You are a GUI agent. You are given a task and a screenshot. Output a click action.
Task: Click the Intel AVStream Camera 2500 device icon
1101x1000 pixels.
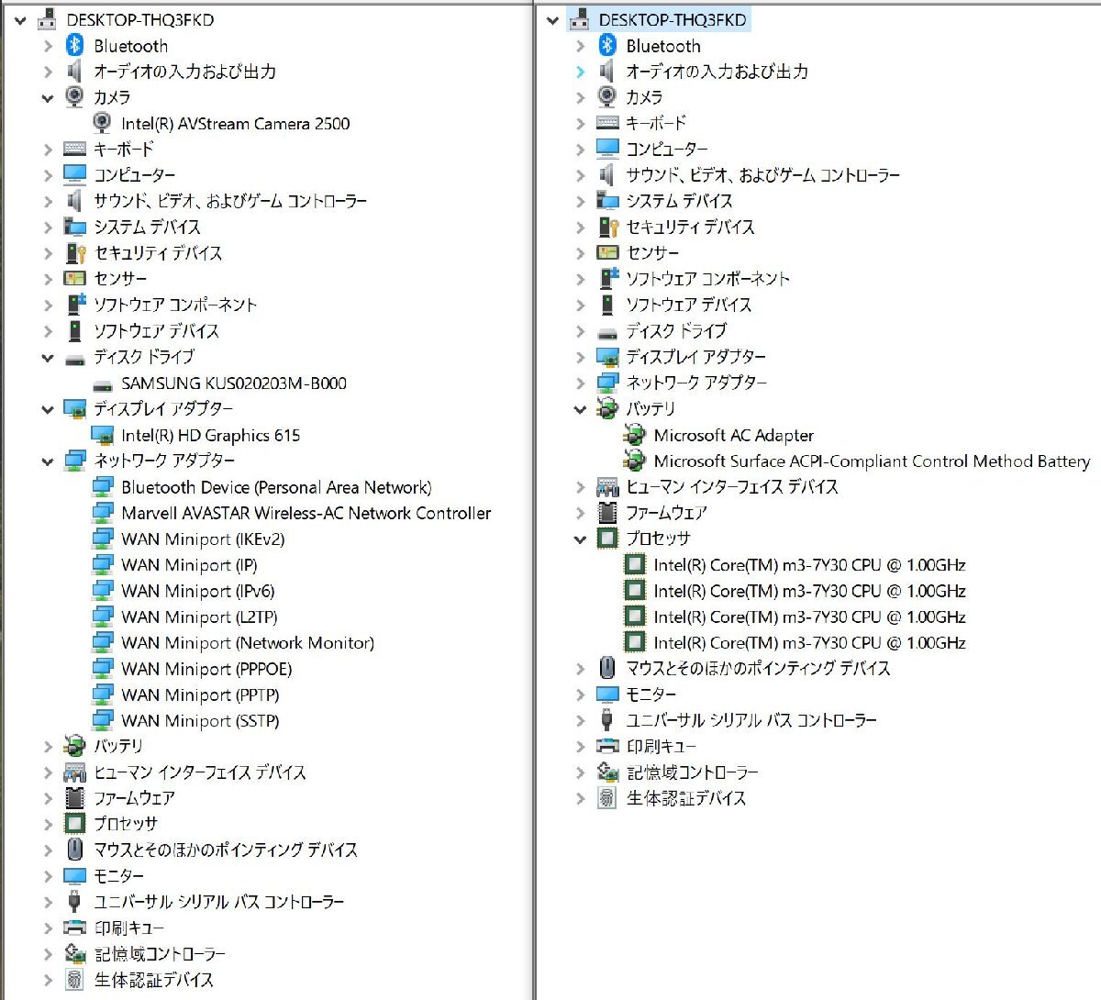point(103,123)
